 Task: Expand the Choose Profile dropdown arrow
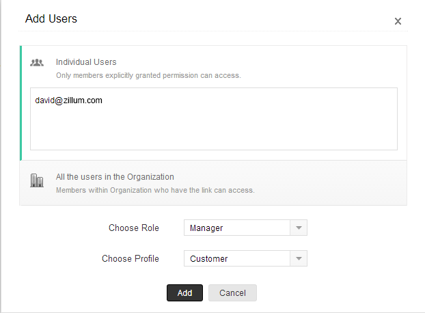(299, 258)
